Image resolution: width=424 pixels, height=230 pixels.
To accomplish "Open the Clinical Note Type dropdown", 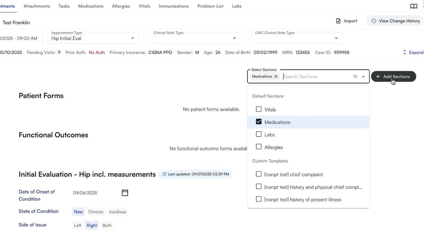I will point(234,38).
